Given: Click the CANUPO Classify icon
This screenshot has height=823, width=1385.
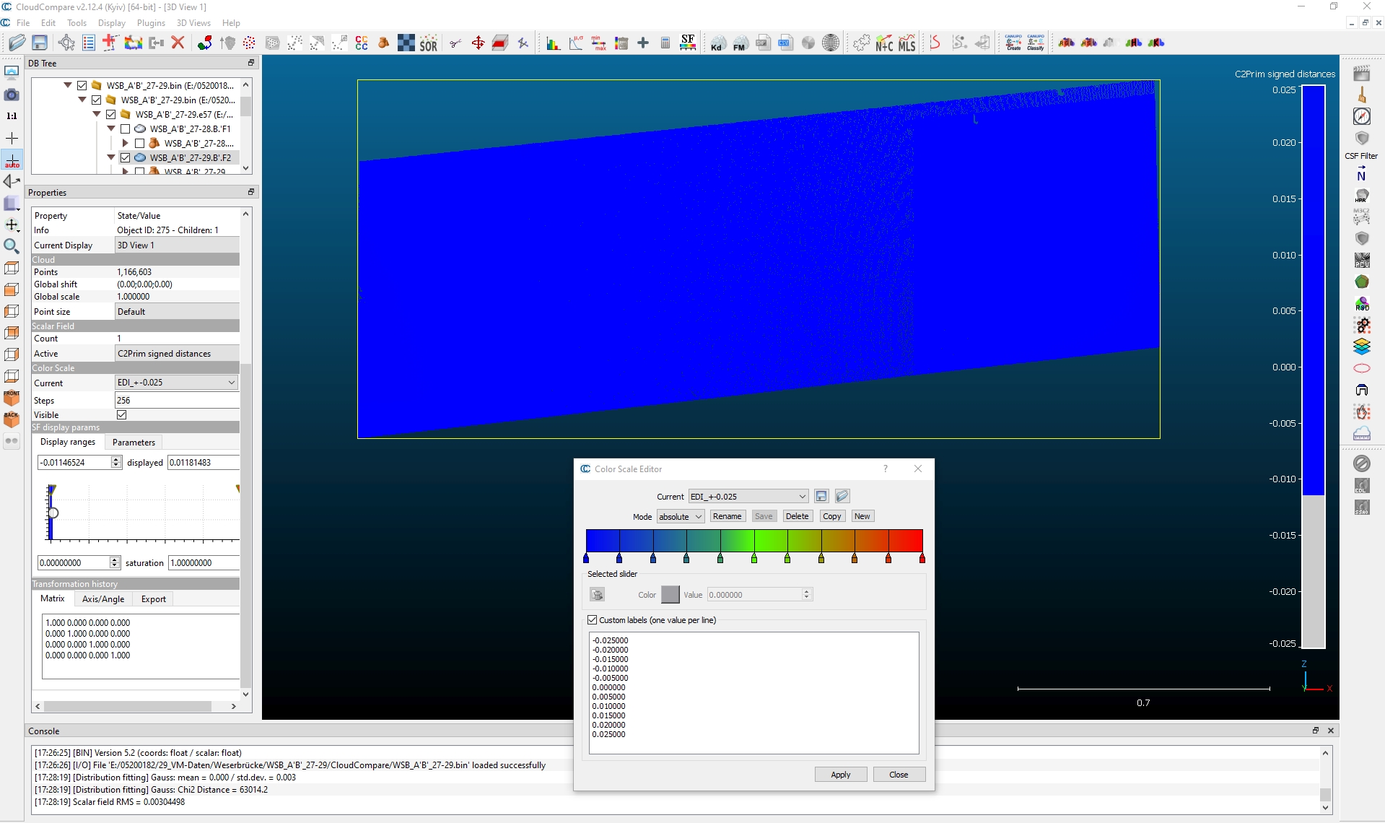Looking at the screenshot, I should tap(1036, 43).
